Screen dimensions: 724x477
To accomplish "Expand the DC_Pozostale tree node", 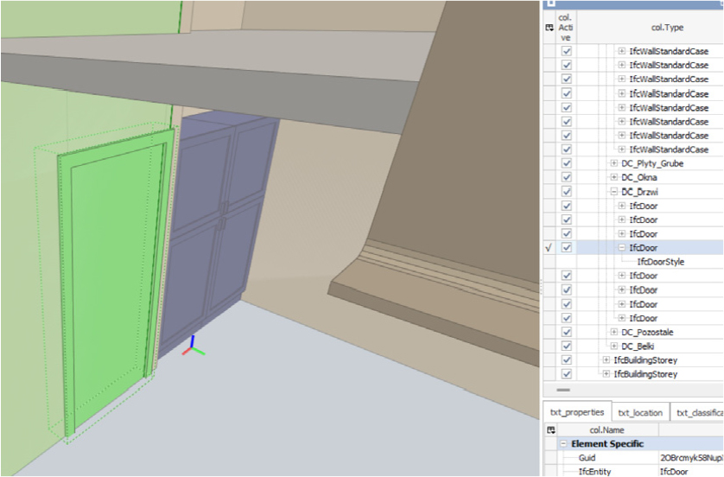I will point(613,332).
